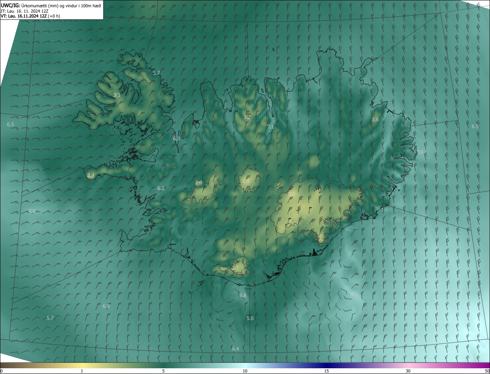Click the 7.6 value label off the east coast
Viewport: 490px width, 374px height.
click(420, 152)
